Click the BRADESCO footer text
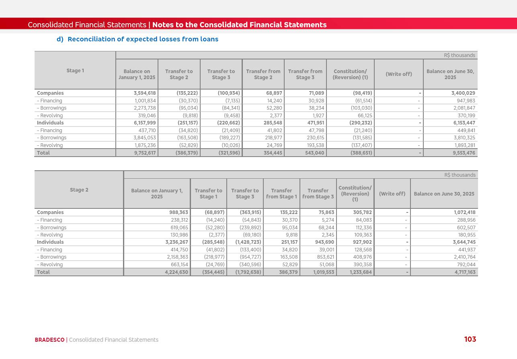The width and height of the screenshot is (517, 359). coord(49,340)
